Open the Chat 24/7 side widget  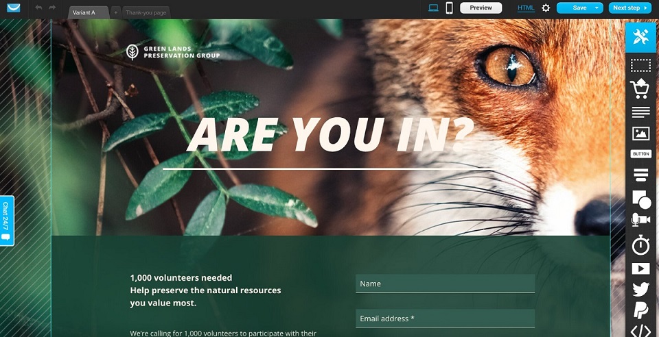[x=6, y=221]
